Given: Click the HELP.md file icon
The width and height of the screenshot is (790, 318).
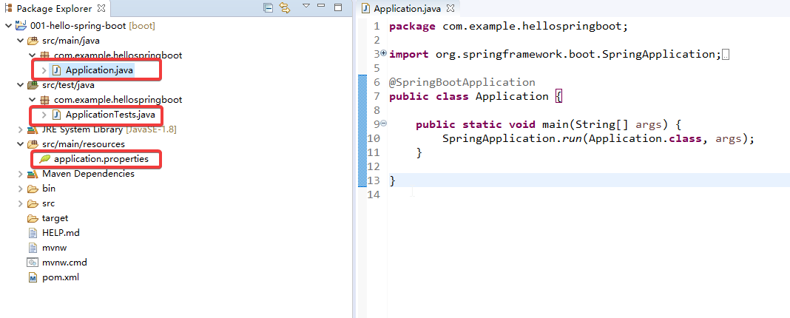Looking at the screenshot, I should (x=33, y=233).
